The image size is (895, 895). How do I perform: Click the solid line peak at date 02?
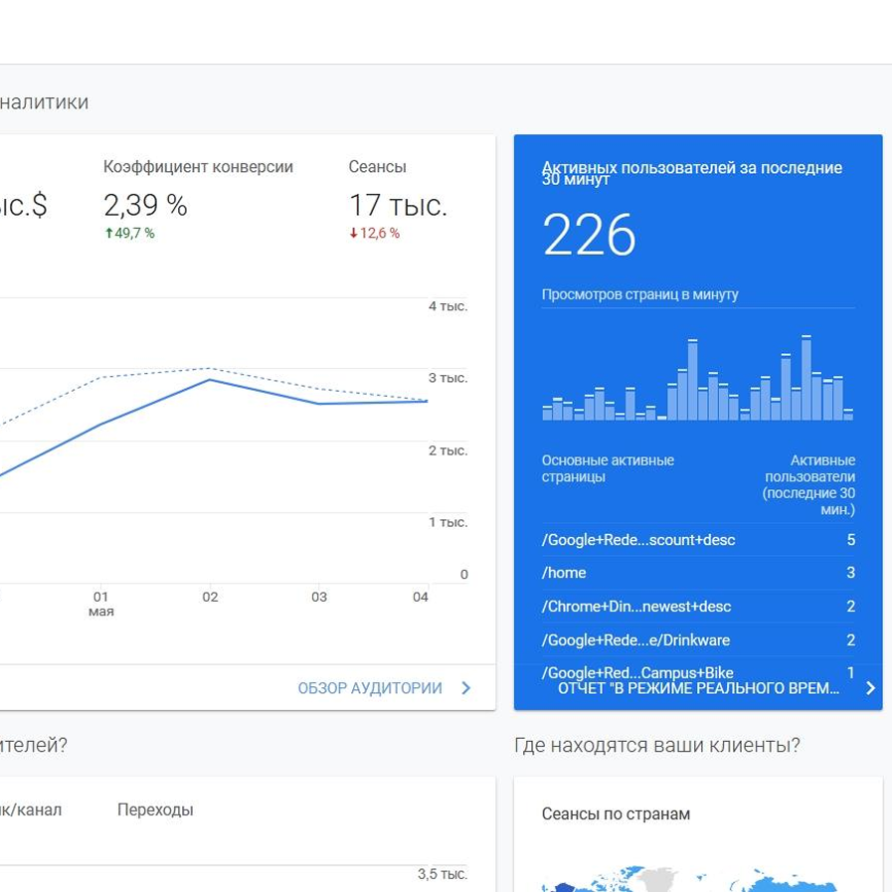(210, 380)
